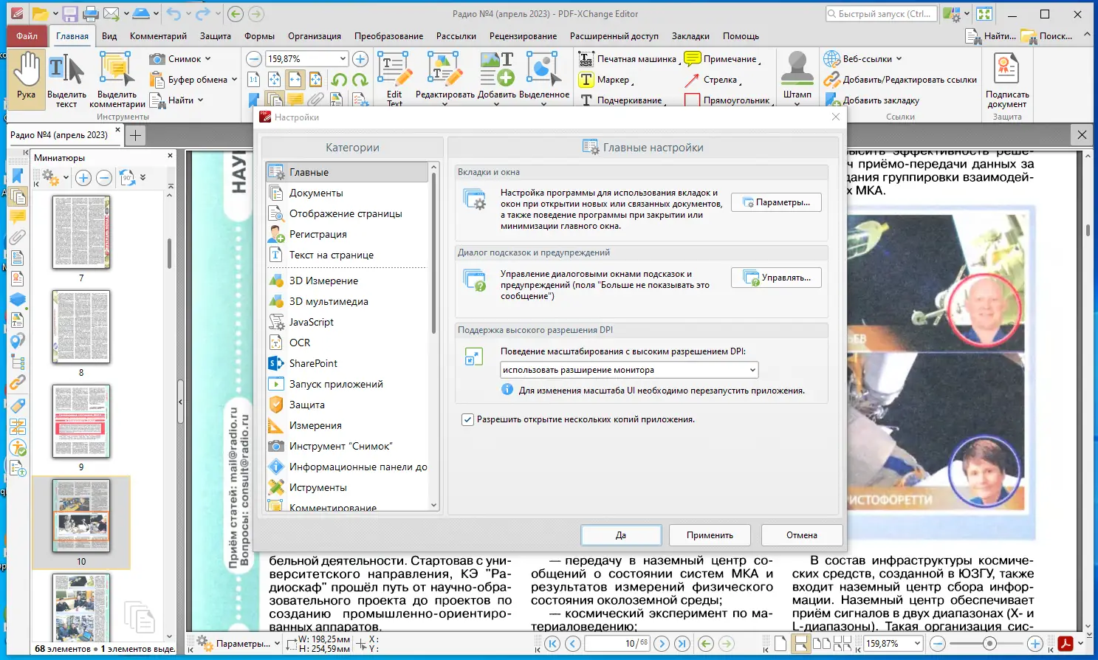
Task: Click the Управлять... button
Action: pos(776,278)
